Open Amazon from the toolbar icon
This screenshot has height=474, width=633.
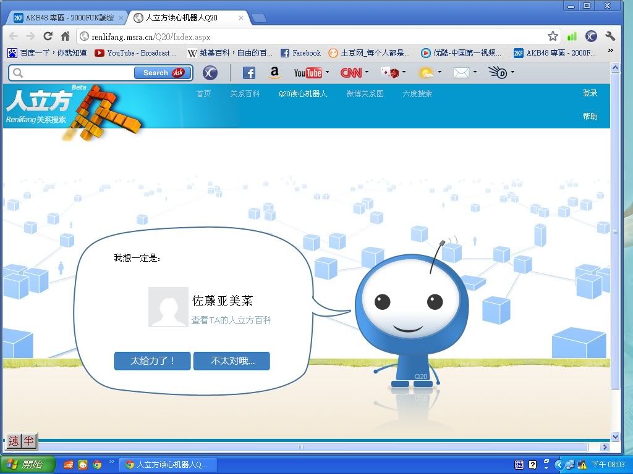[x=274, y=73]
